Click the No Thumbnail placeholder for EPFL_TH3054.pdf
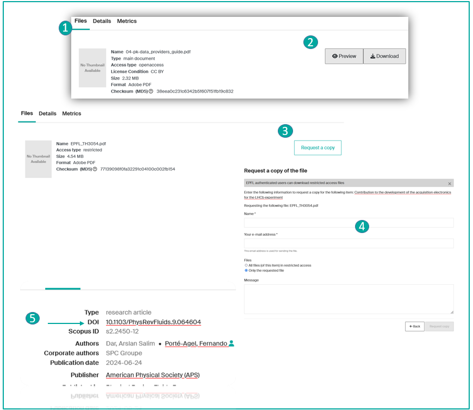The height and width of the screenshot is (410, 473). coord(39,159)
